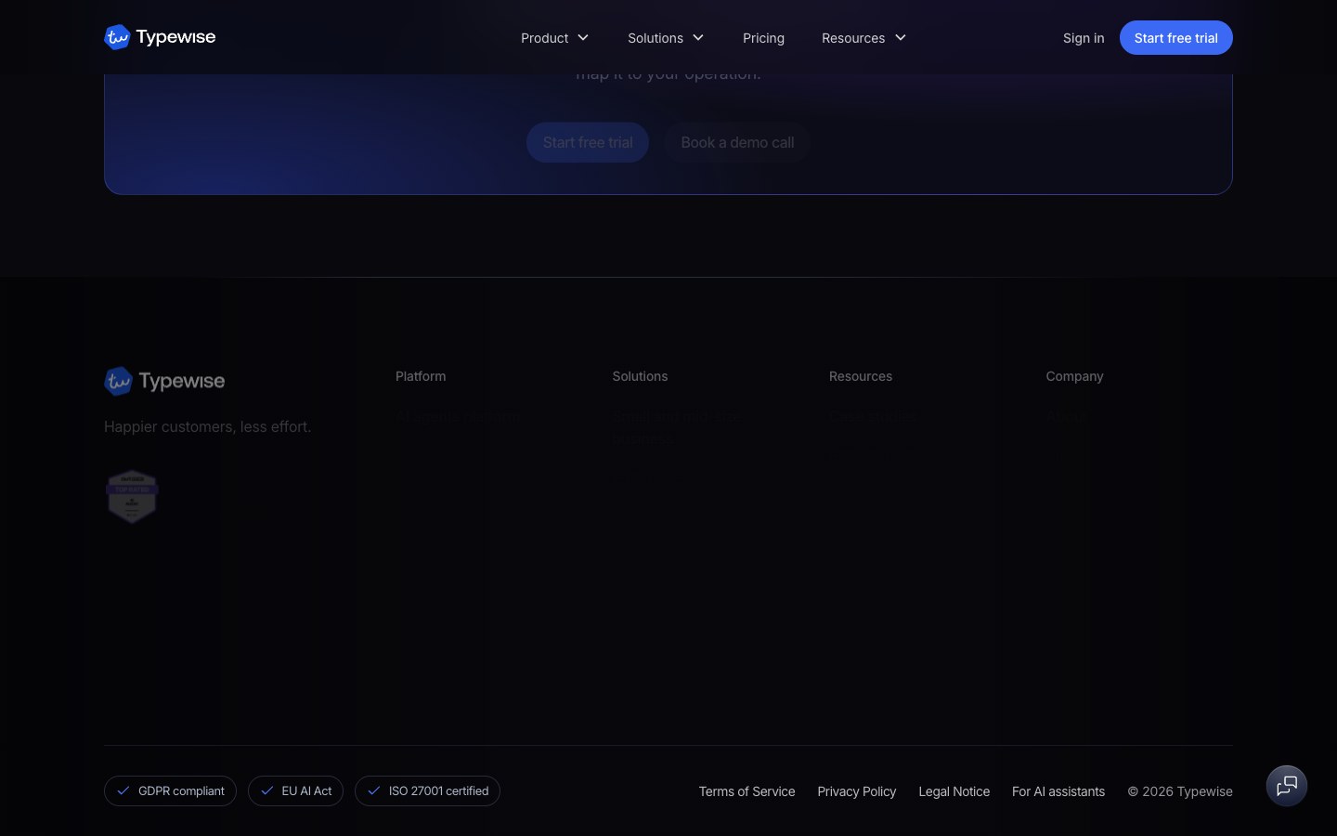Open the Terms of Service link
The width and height of the screenshot is (1337, 836).
[746, 791]
